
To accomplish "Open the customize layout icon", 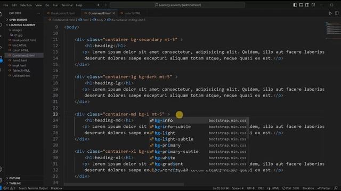I will (313, 5).
